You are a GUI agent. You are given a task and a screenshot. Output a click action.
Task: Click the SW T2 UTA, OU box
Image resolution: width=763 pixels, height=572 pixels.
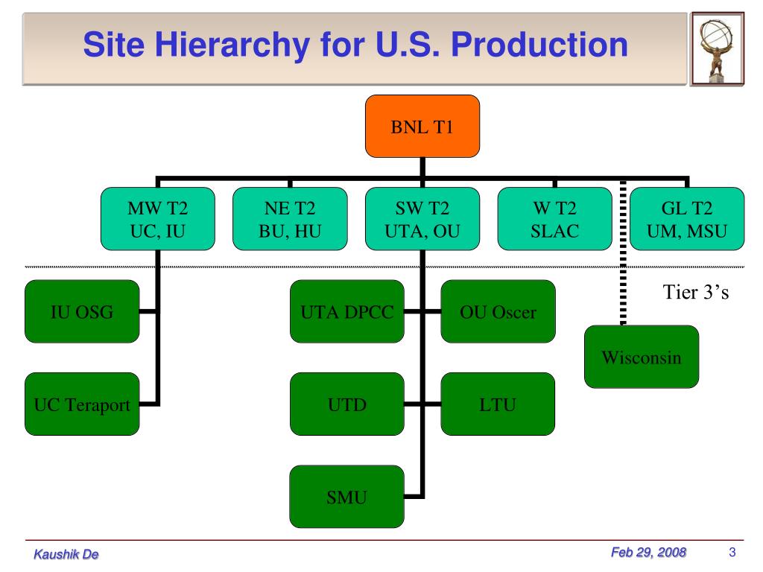click(x=422, y=219)
